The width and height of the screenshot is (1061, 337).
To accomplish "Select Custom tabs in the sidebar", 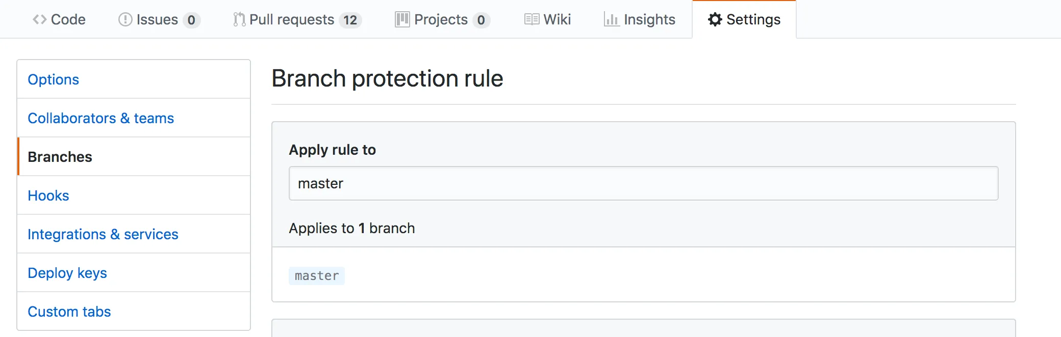I will pos(69,312).
